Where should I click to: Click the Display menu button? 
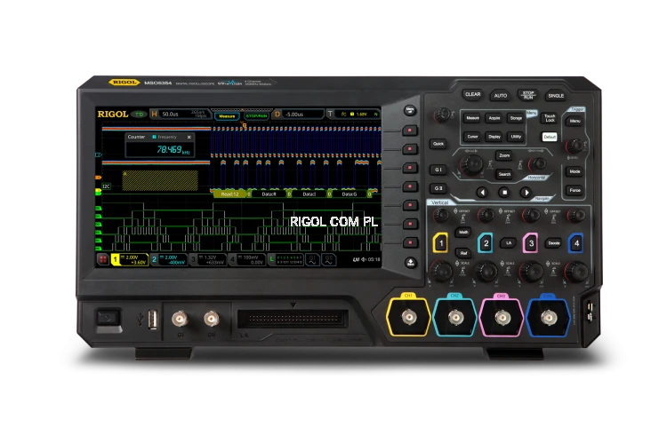point(494,137)
